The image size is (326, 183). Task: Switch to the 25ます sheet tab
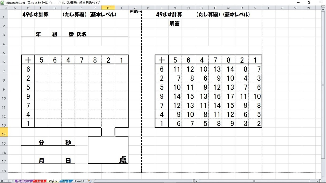(66, 181)
